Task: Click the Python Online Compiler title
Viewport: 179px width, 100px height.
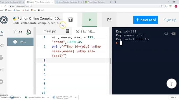Action: click(39, 19)
